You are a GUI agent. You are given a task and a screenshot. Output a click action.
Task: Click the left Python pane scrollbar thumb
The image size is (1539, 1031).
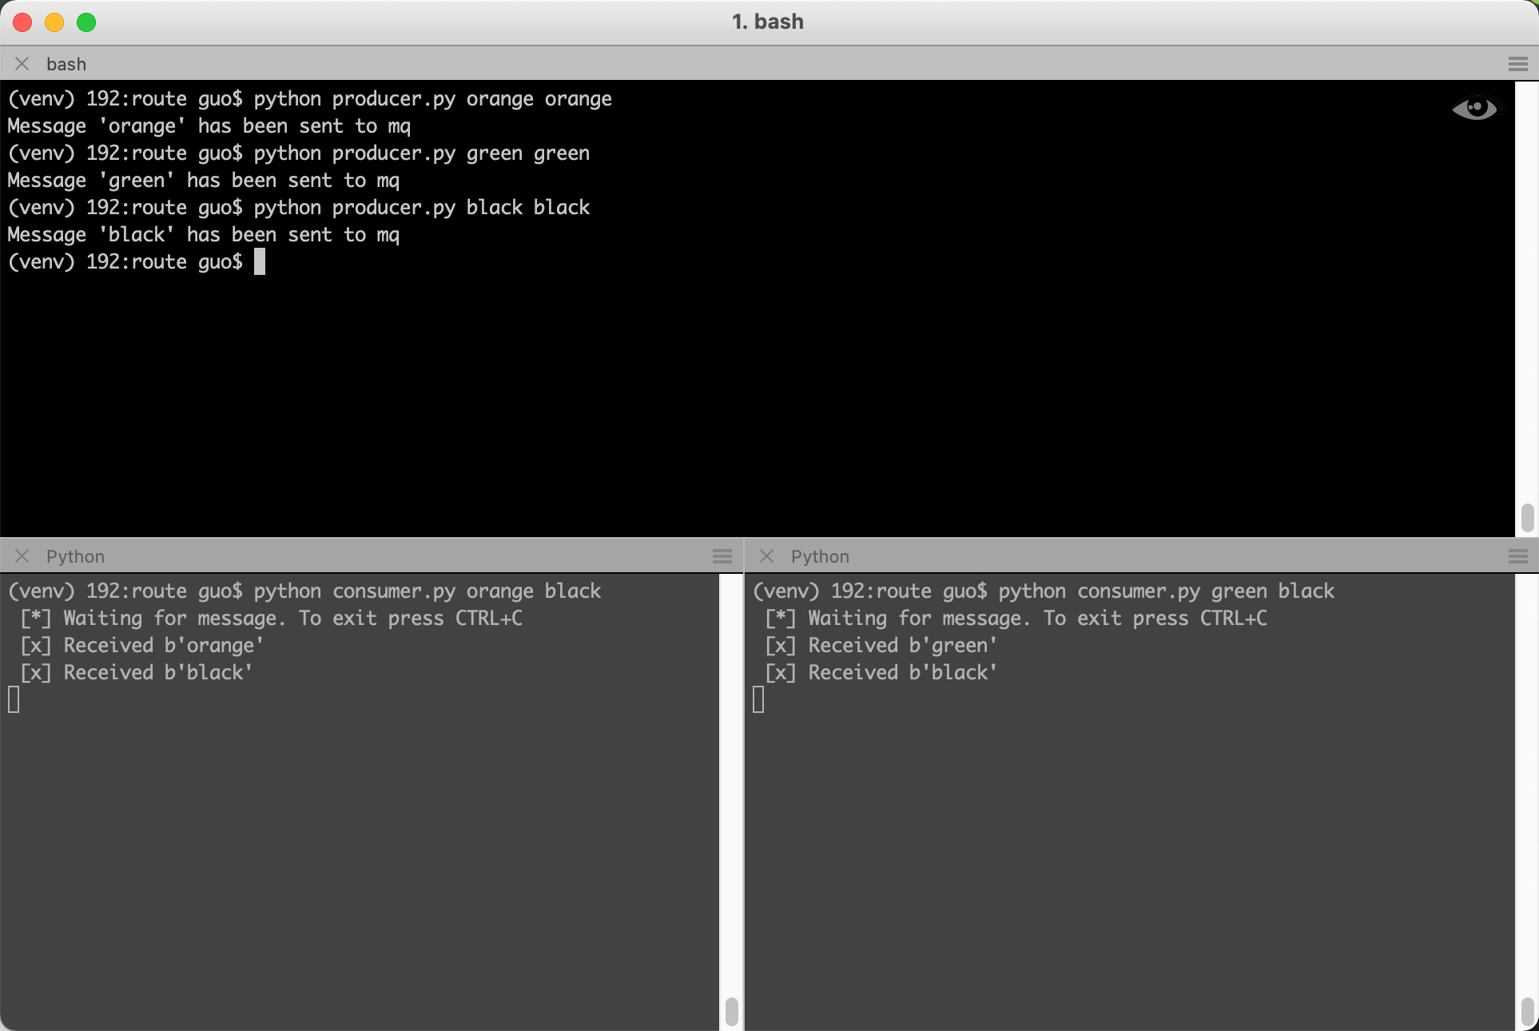pos(731,1011)
